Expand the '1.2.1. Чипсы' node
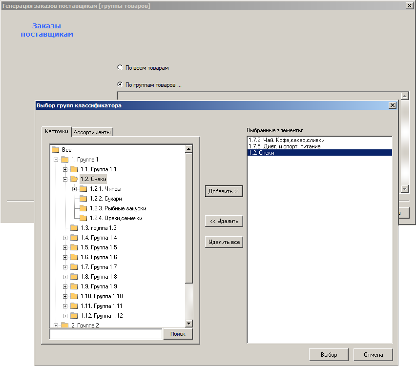Image resolution: width=416 pixels, height=366 pixels. coord(74,189)
